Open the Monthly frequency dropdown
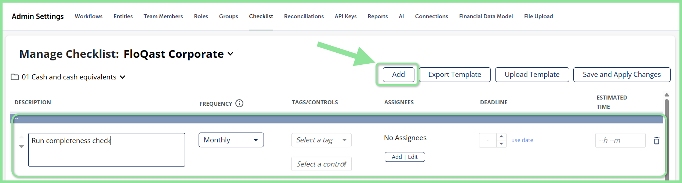Image resolution: width=682 pixels, height=183 pixels. coord(231,140)
